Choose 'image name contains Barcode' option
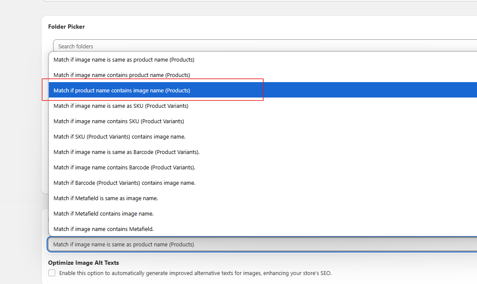Viewport: 477px width, 284px height. pos(124,168)
